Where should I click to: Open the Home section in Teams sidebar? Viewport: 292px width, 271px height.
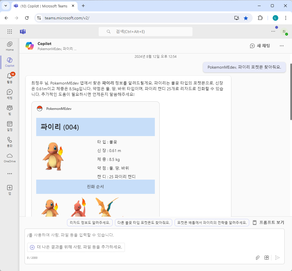(x=10, y=46)
